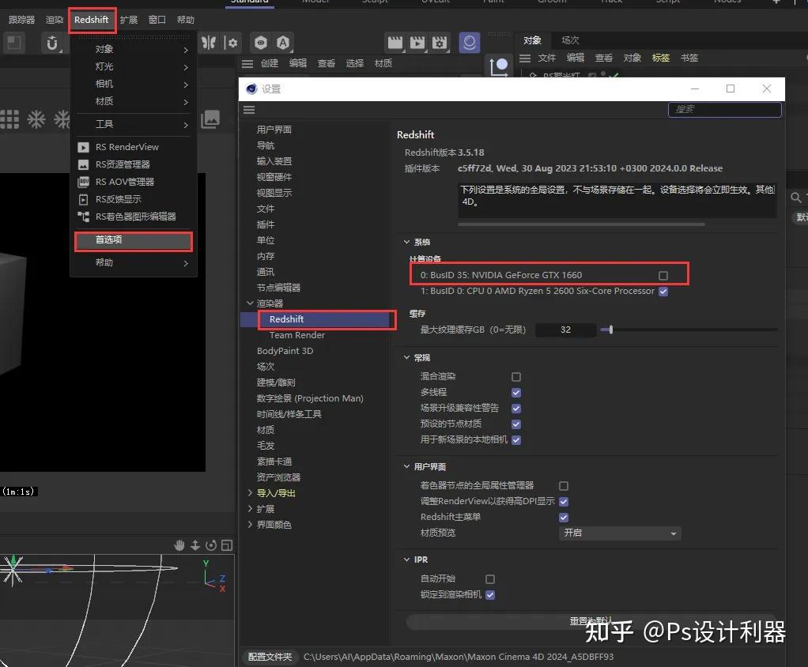Click the 搜索 field in the settings window
Viewport: 808px width, 667px height.
click(x=723, y=111)
